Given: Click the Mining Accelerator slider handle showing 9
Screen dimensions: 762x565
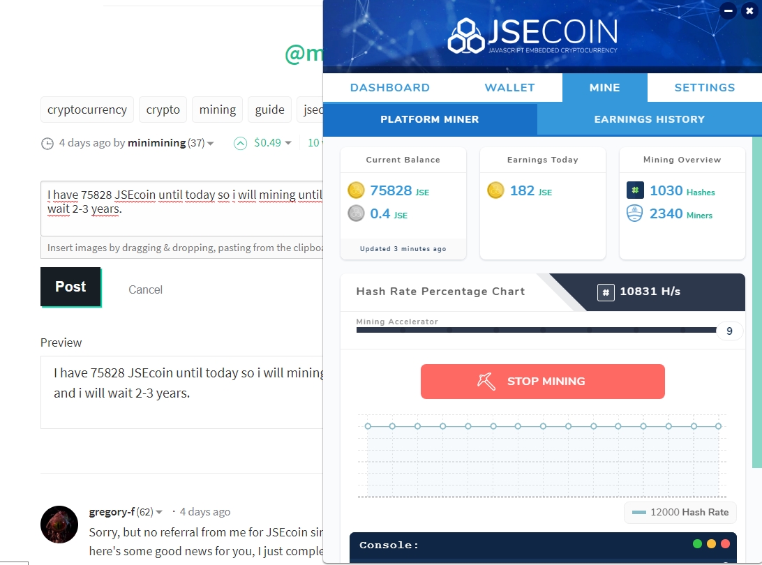Looking at the screenshot, I should [x=729, y=331].
